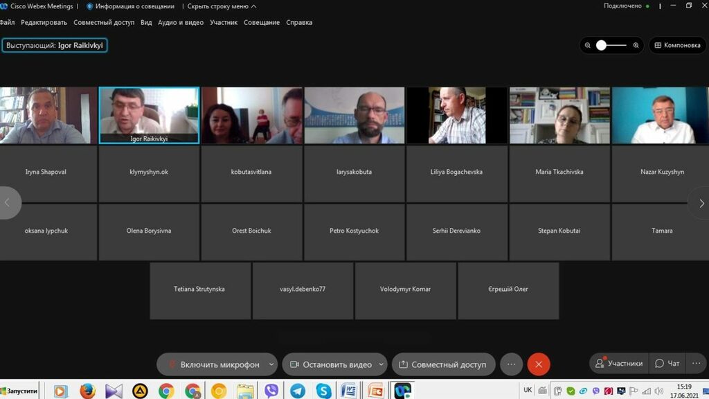709x399 pixels.
Task: Click the Совместный доступ share button
Action: pyautogui.click(x=442, y=364)
